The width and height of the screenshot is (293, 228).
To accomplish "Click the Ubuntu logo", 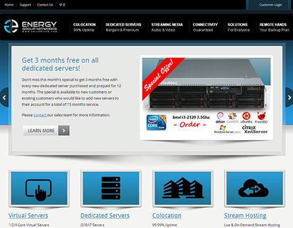I will click(246, 117).
